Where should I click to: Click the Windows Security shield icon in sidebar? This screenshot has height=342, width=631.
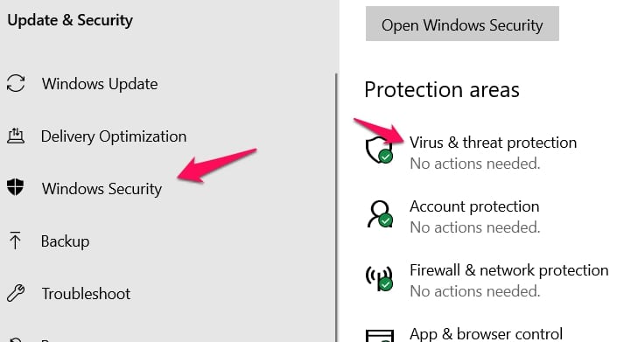click(x=15, y=187)
